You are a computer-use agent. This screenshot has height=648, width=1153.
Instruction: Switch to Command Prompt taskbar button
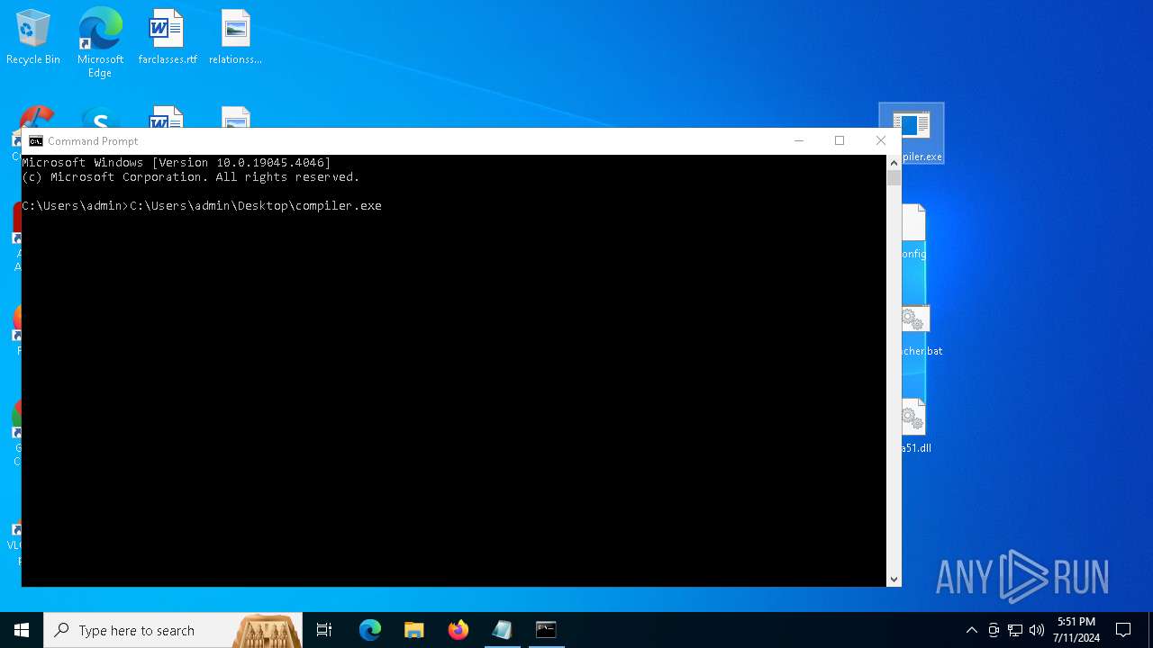tap(546, 630)
